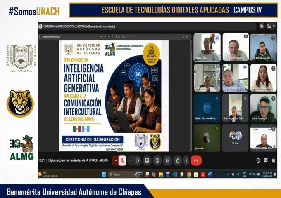Leave the call with the red hang-up button
This screenshot has height=198, width=281.
pos(196,160)
